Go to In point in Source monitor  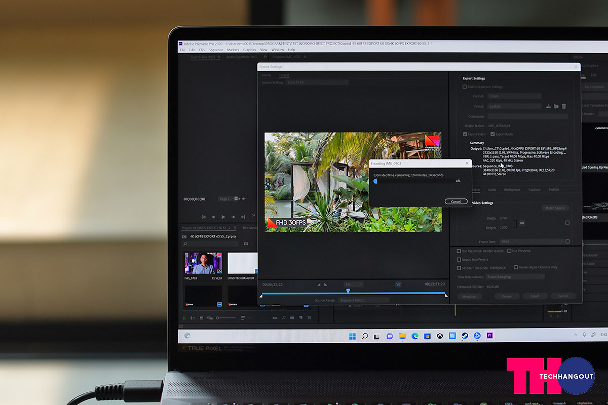pyautogui.click(x=204, y=217)
